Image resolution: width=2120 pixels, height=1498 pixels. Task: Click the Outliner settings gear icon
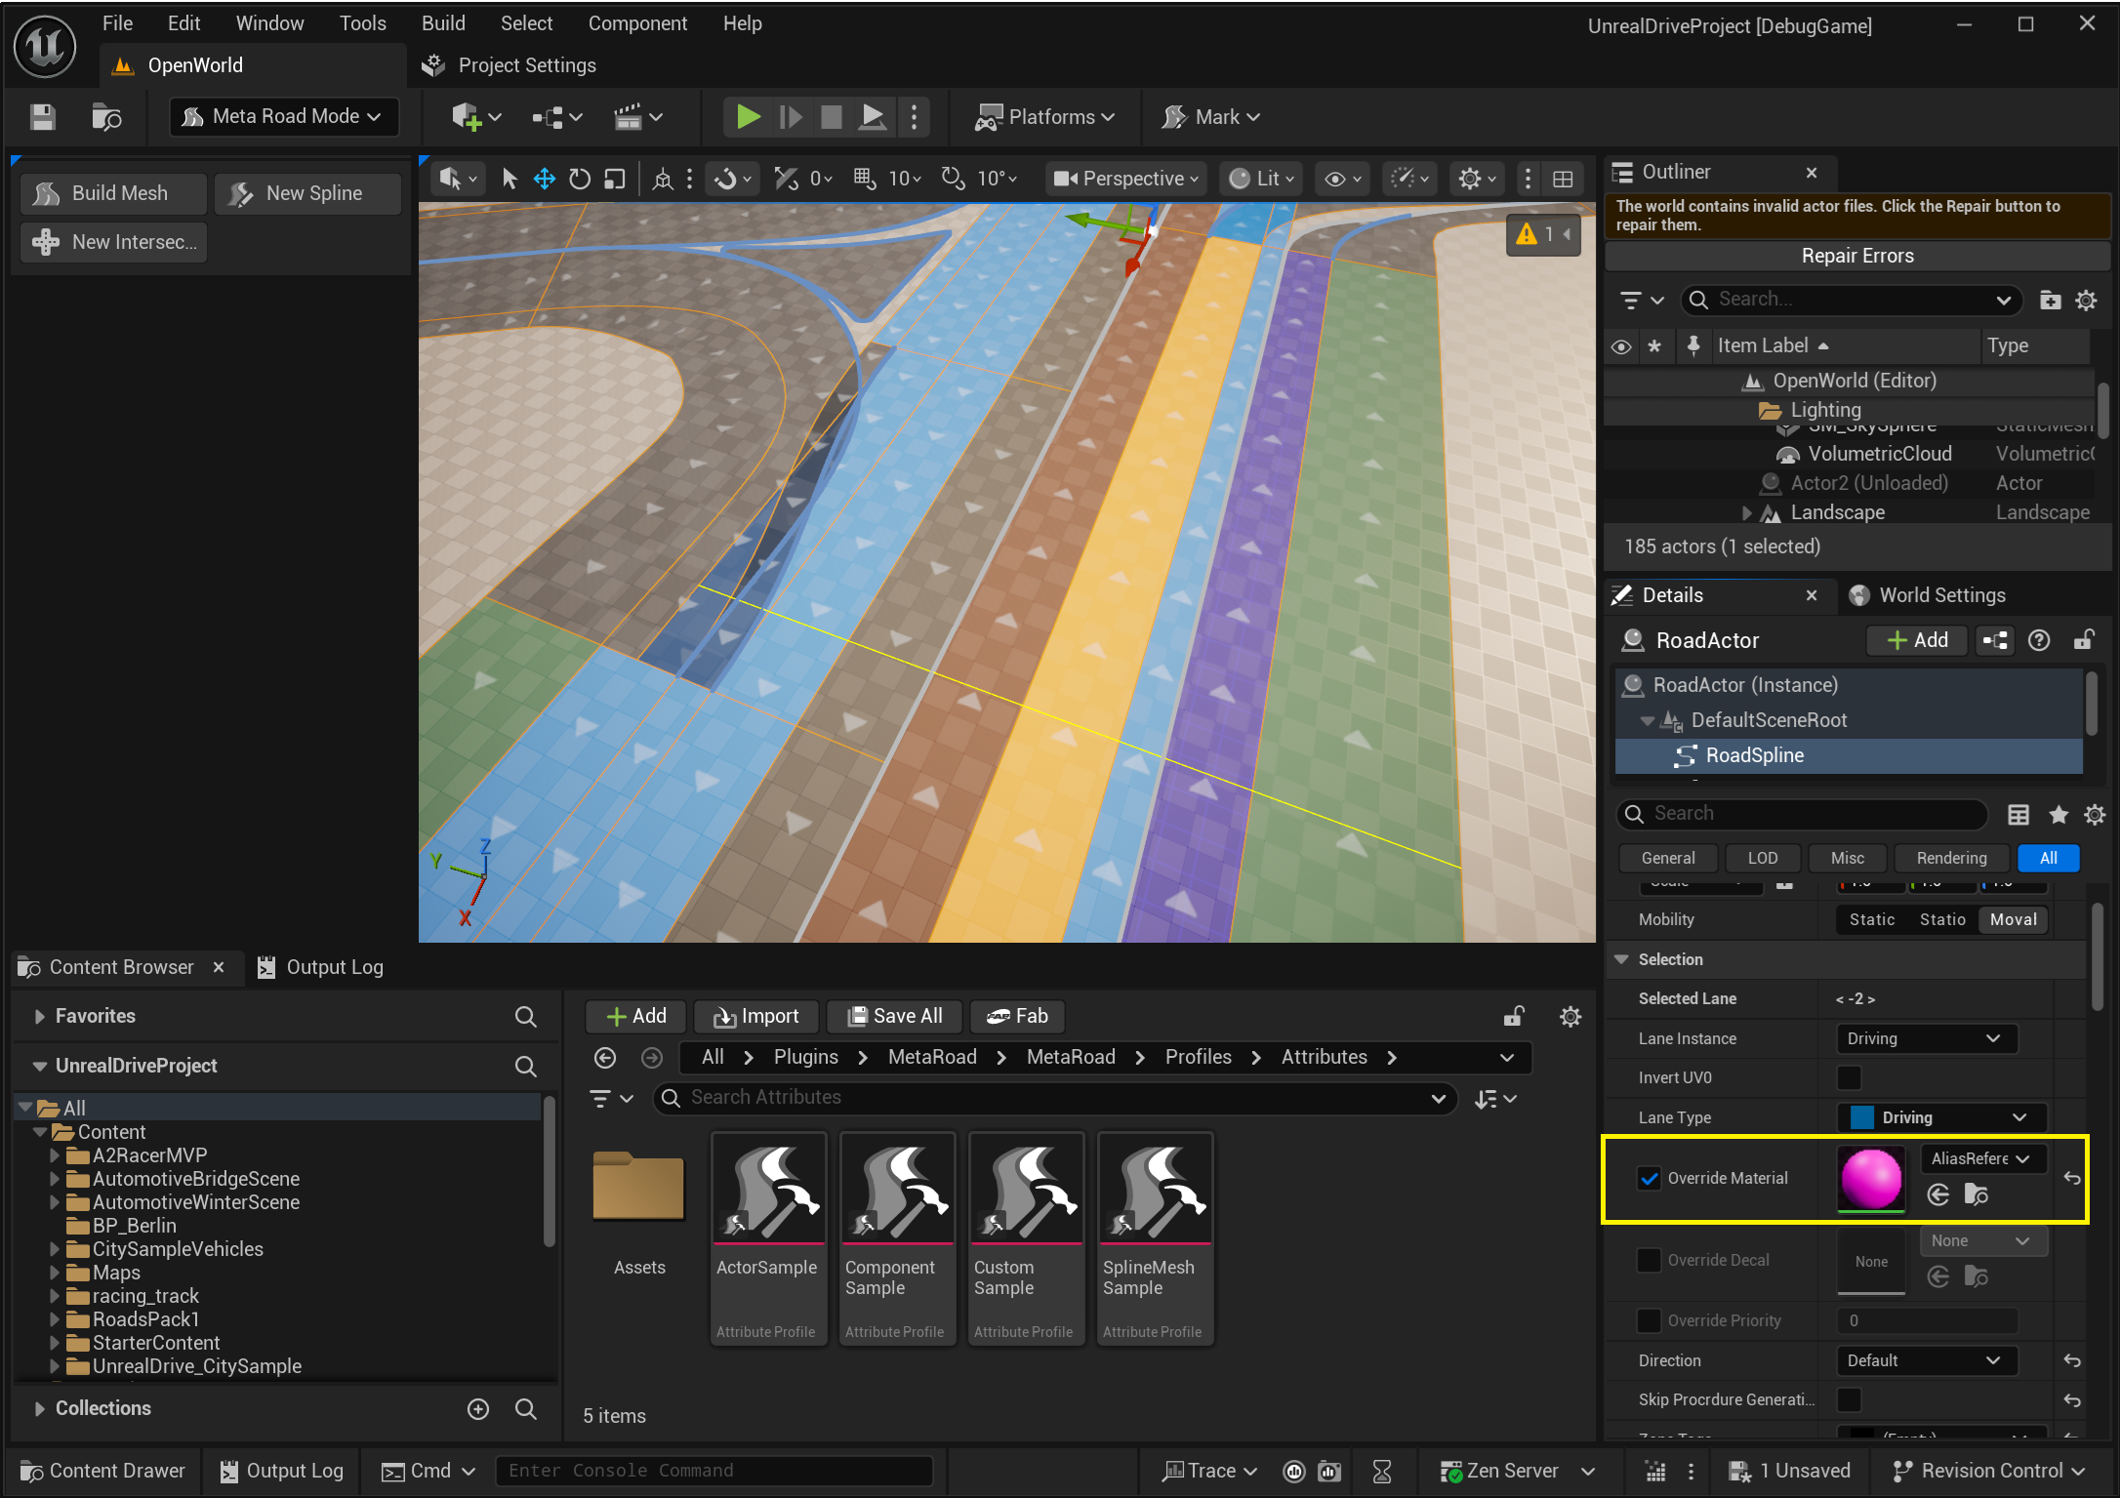(2086, 300)
